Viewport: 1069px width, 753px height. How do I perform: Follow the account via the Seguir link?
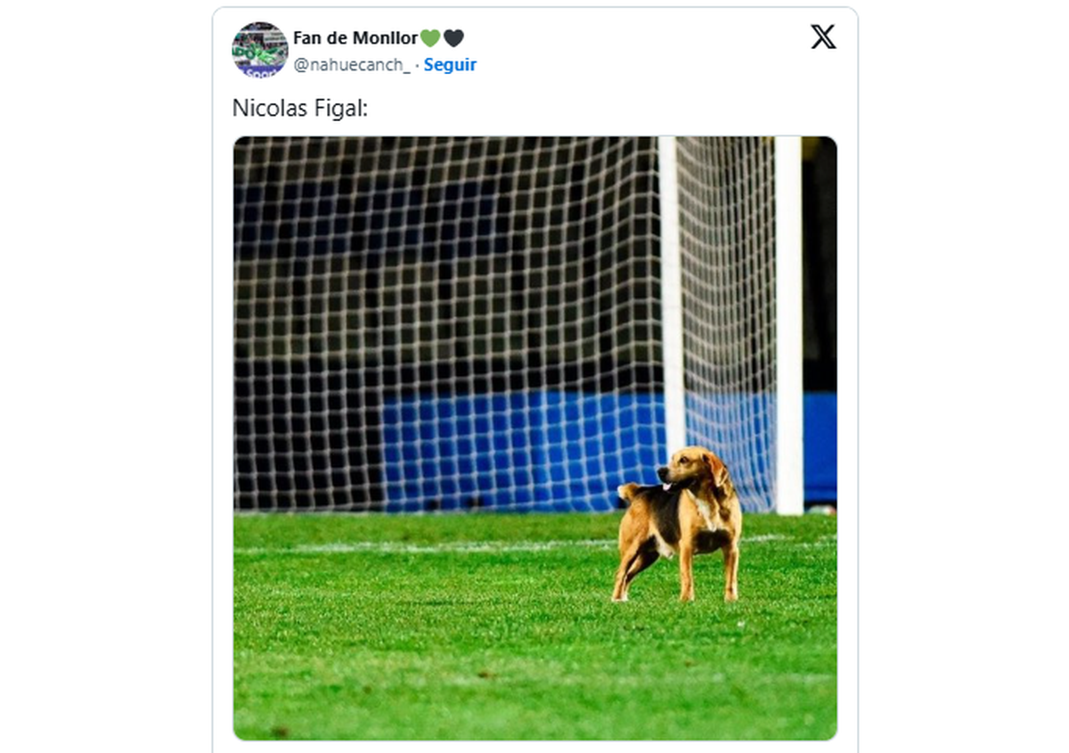pyautogui.click(x=450, y=65)
